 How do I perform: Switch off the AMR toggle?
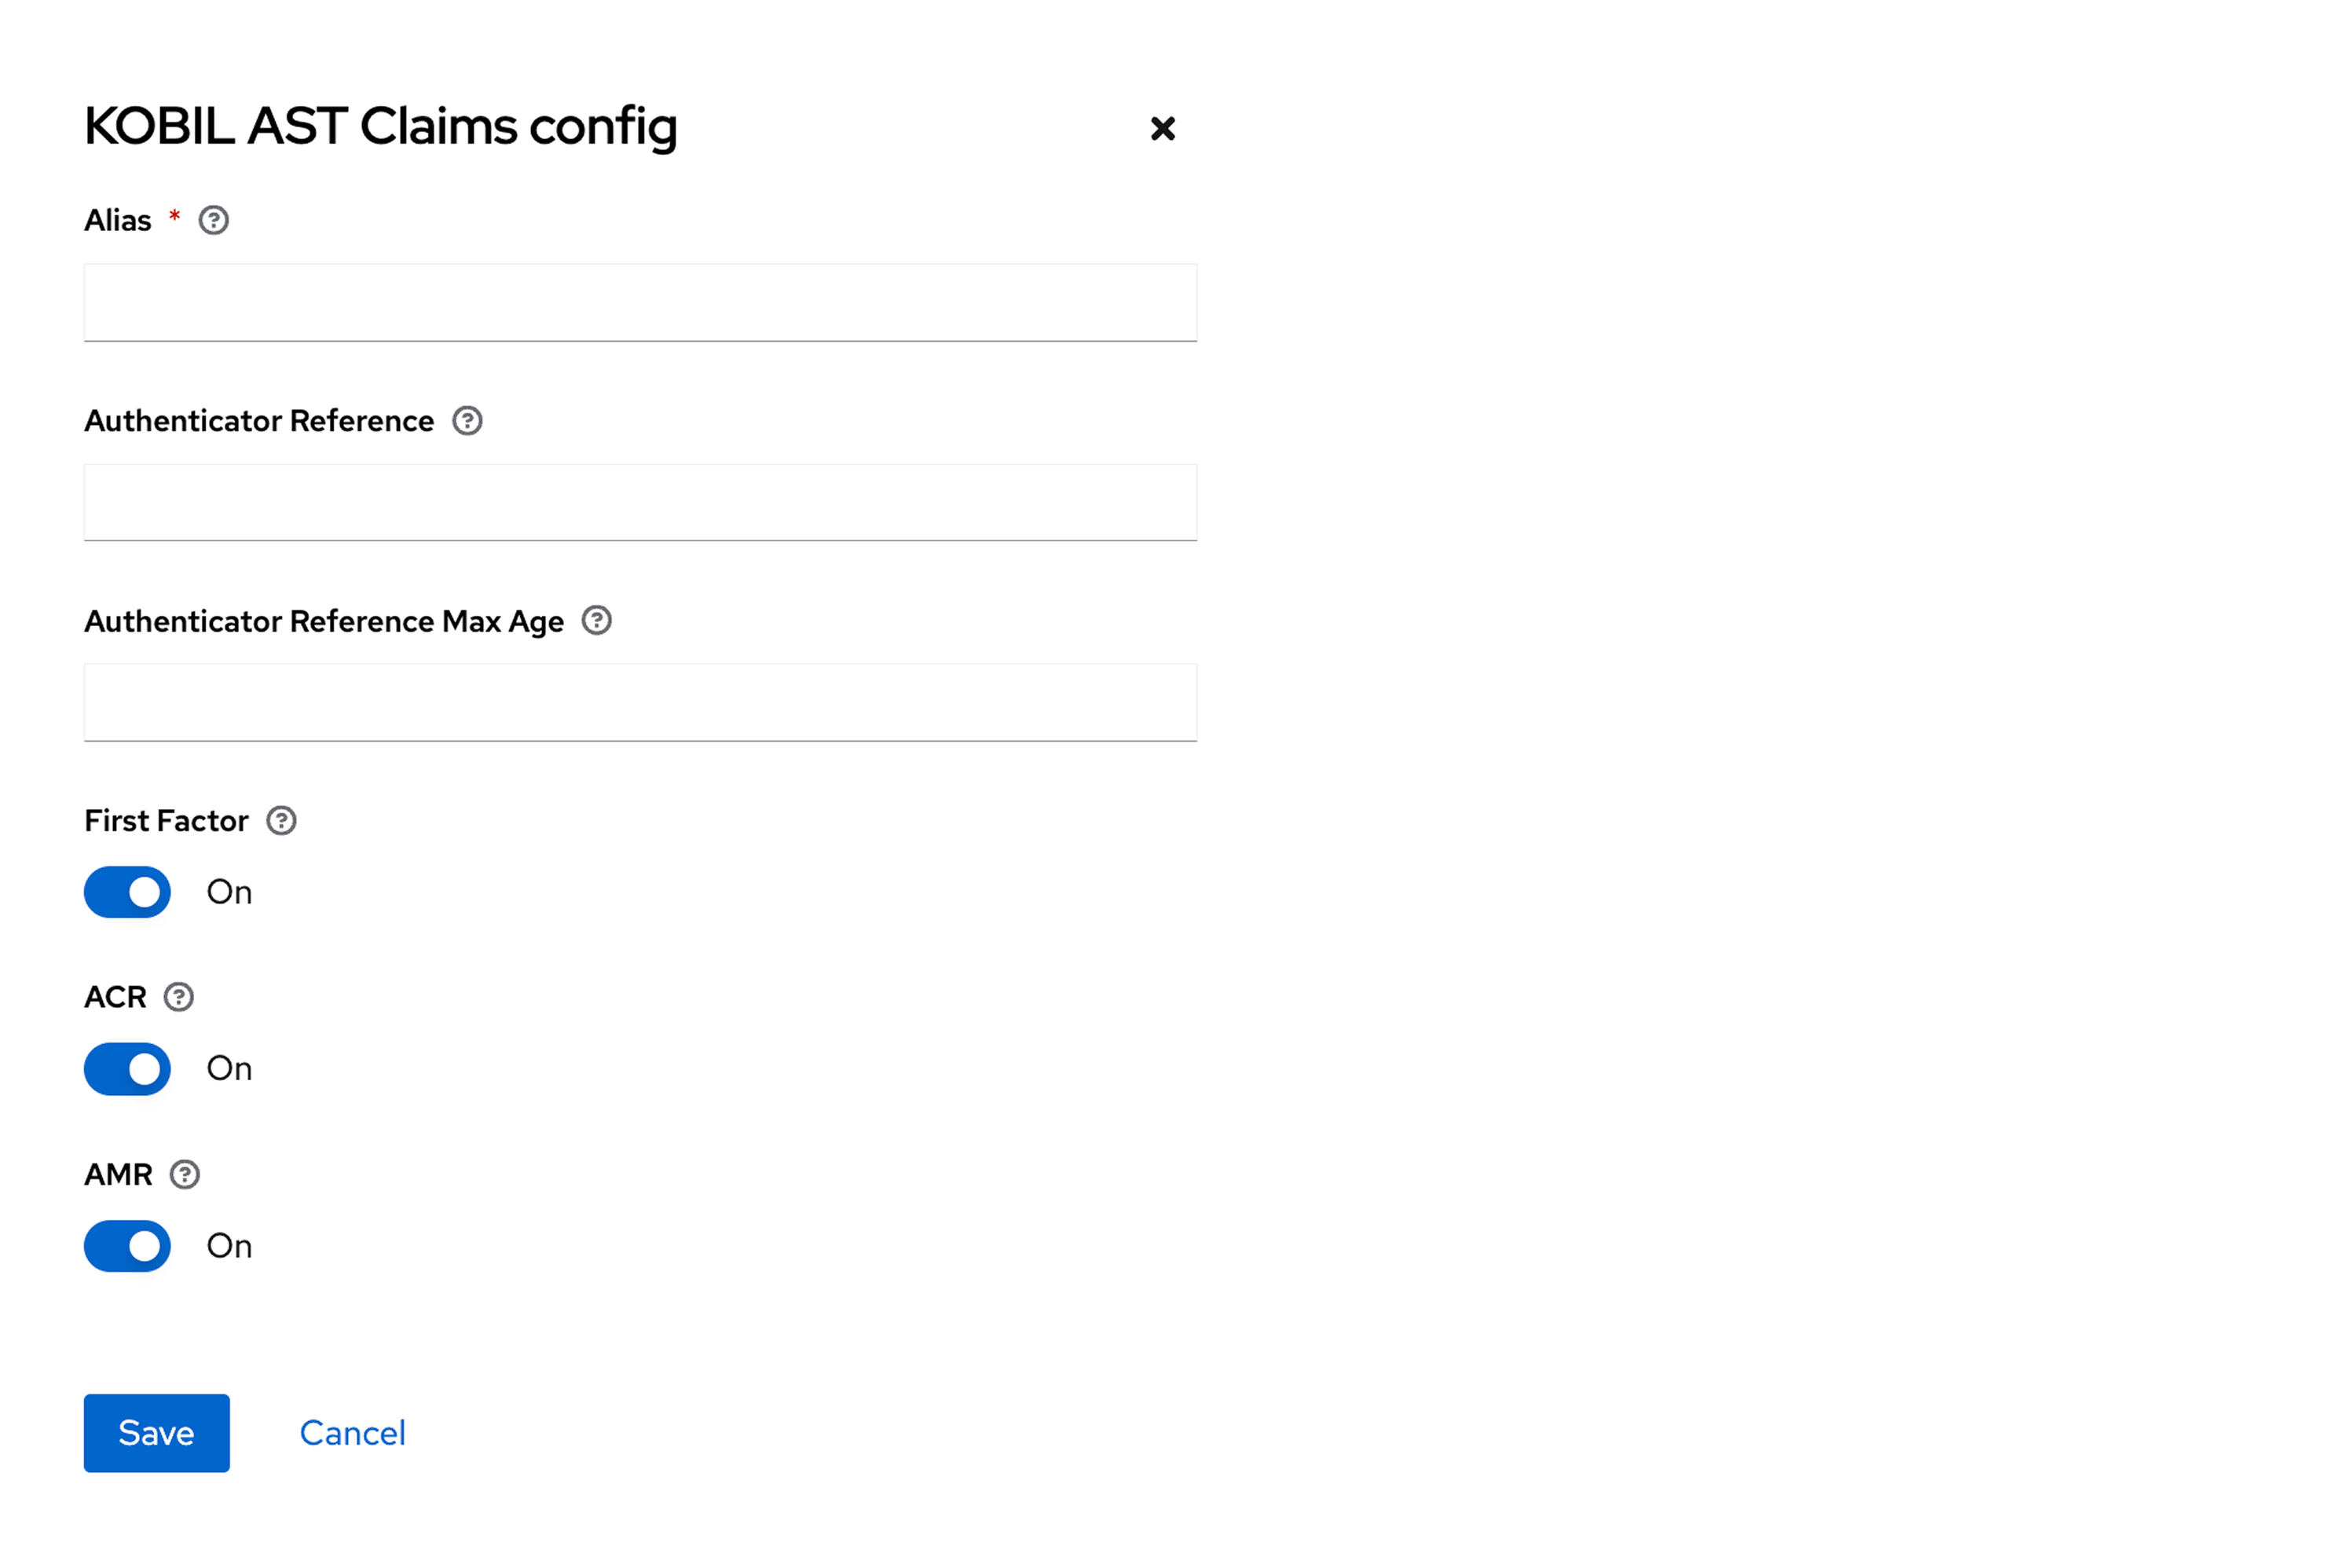tap(128, 1246)
